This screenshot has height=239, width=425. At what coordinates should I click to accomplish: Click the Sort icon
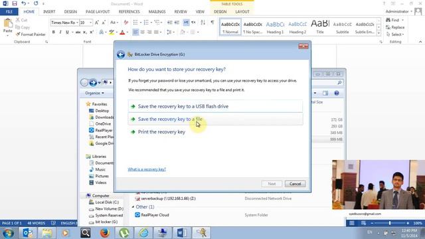tap(203, 23)
